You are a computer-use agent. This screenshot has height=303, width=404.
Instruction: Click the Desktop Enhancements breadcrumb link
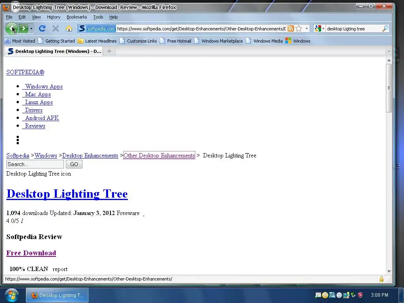click(90, 155)
